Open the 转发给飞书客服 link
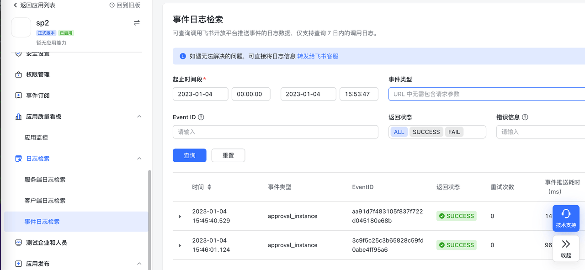 [318, 56]
